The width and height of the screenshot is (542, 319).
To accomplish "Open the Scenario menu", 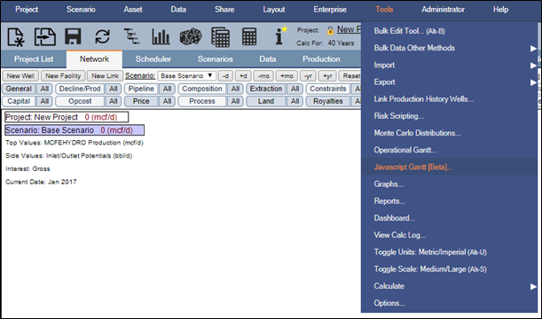I will coord(81,10).
